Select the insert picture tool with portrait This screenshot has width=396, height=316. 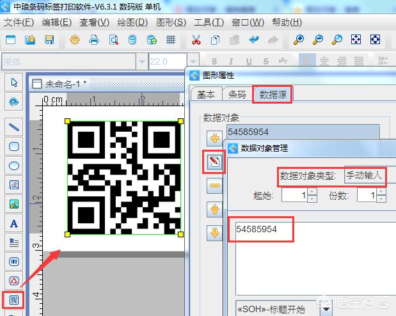(x=14, y=185)
